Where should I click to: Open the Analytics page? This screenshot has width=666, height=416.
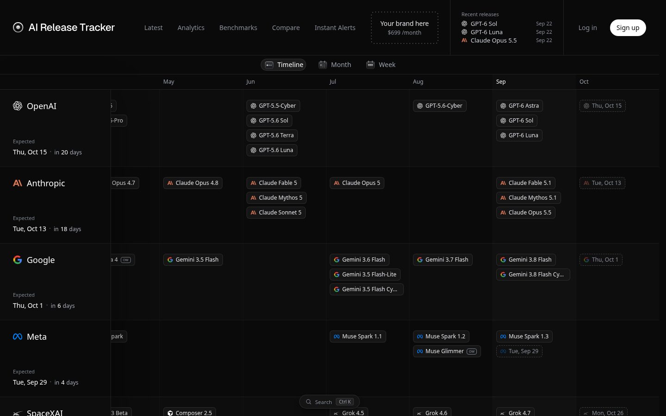[x=191, y=28]
